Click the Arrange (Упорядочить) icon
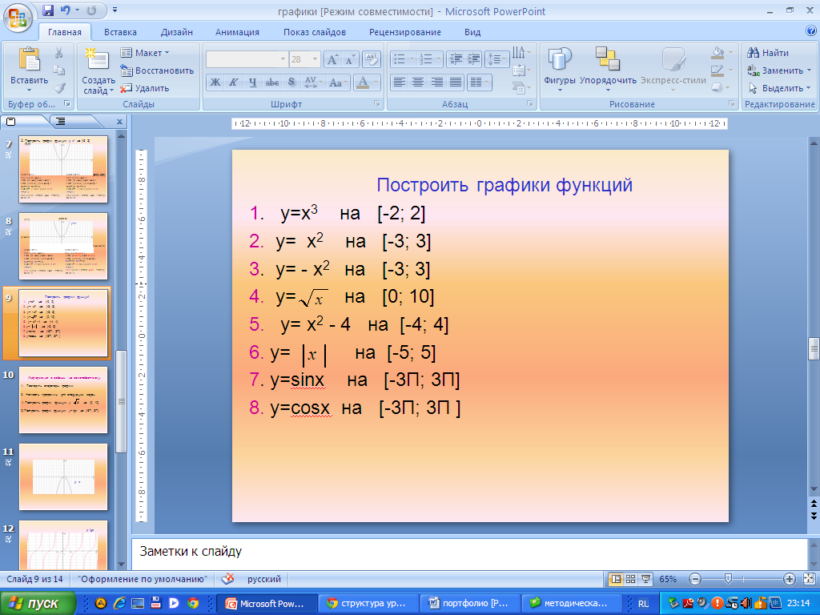This screenshot has width=820, height=615. (608, 60)
